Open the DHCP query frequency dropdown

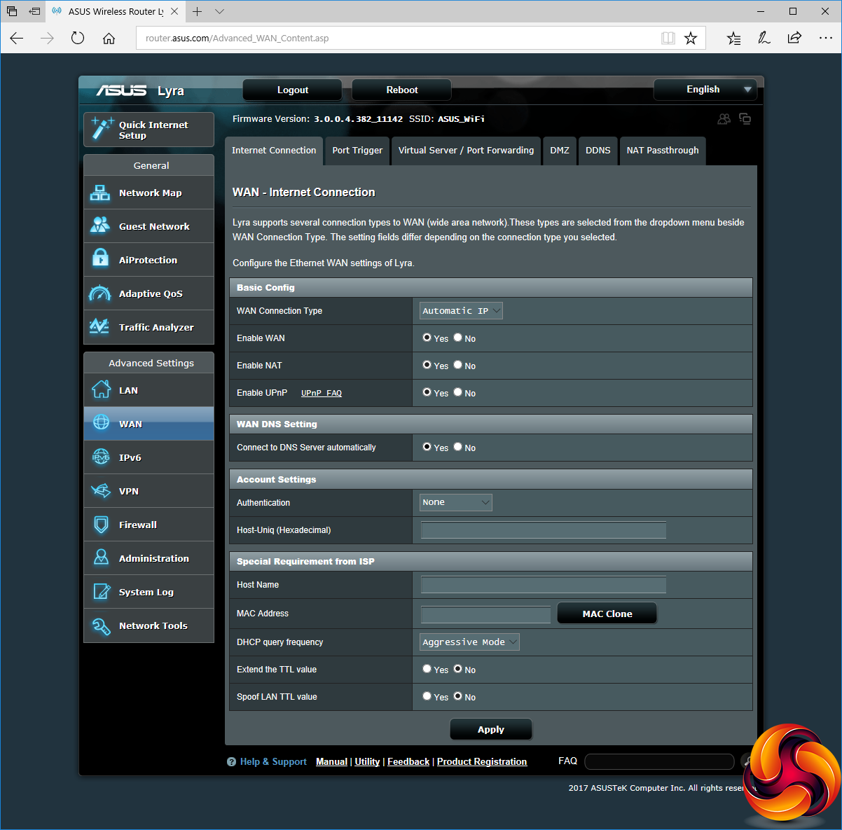[x=469, y=642]
